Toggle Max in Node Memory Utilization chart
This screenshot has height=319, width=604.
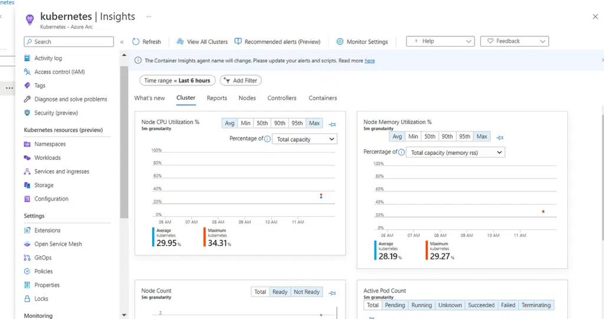[482, 136]
